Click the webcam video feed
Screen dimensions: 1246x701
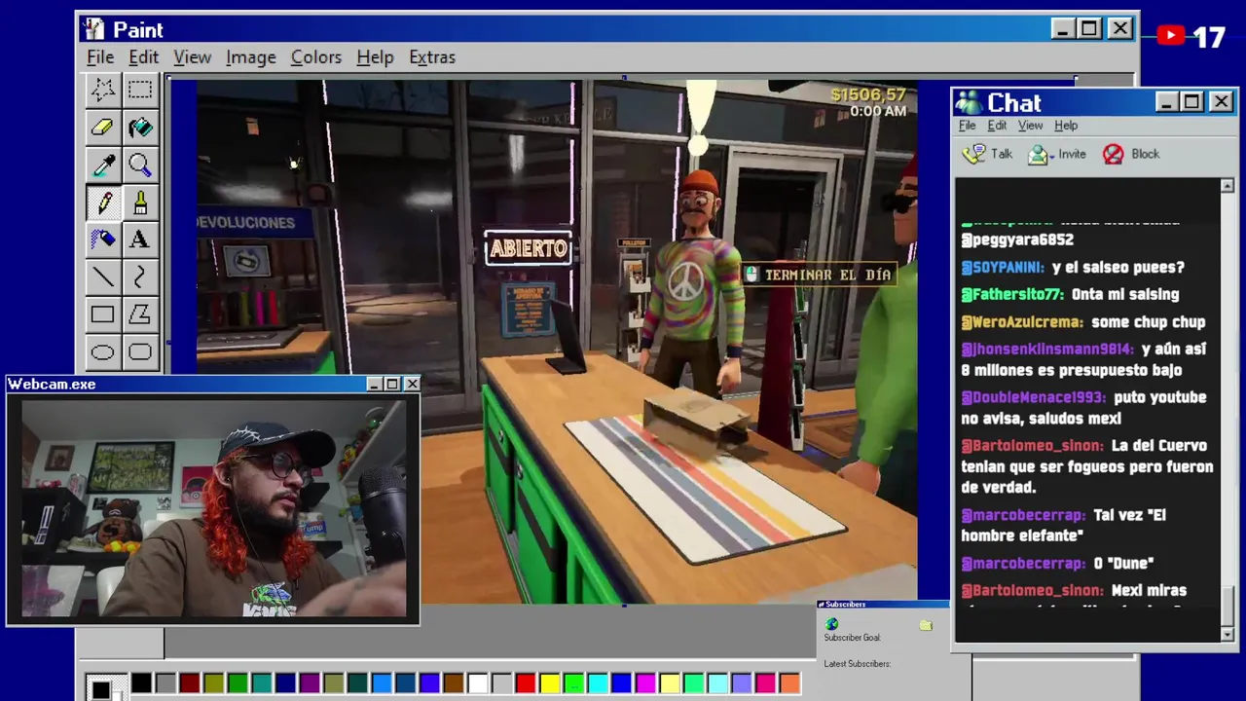[x=213, y=507]
